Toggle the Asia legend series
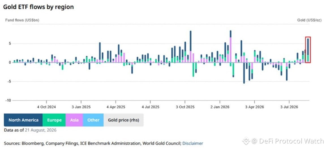The width and height of the screenshot is (326, 148). [74, 120]
